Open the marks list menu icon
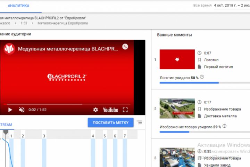This screenshot has height=167, width=250. coord(139,122)
